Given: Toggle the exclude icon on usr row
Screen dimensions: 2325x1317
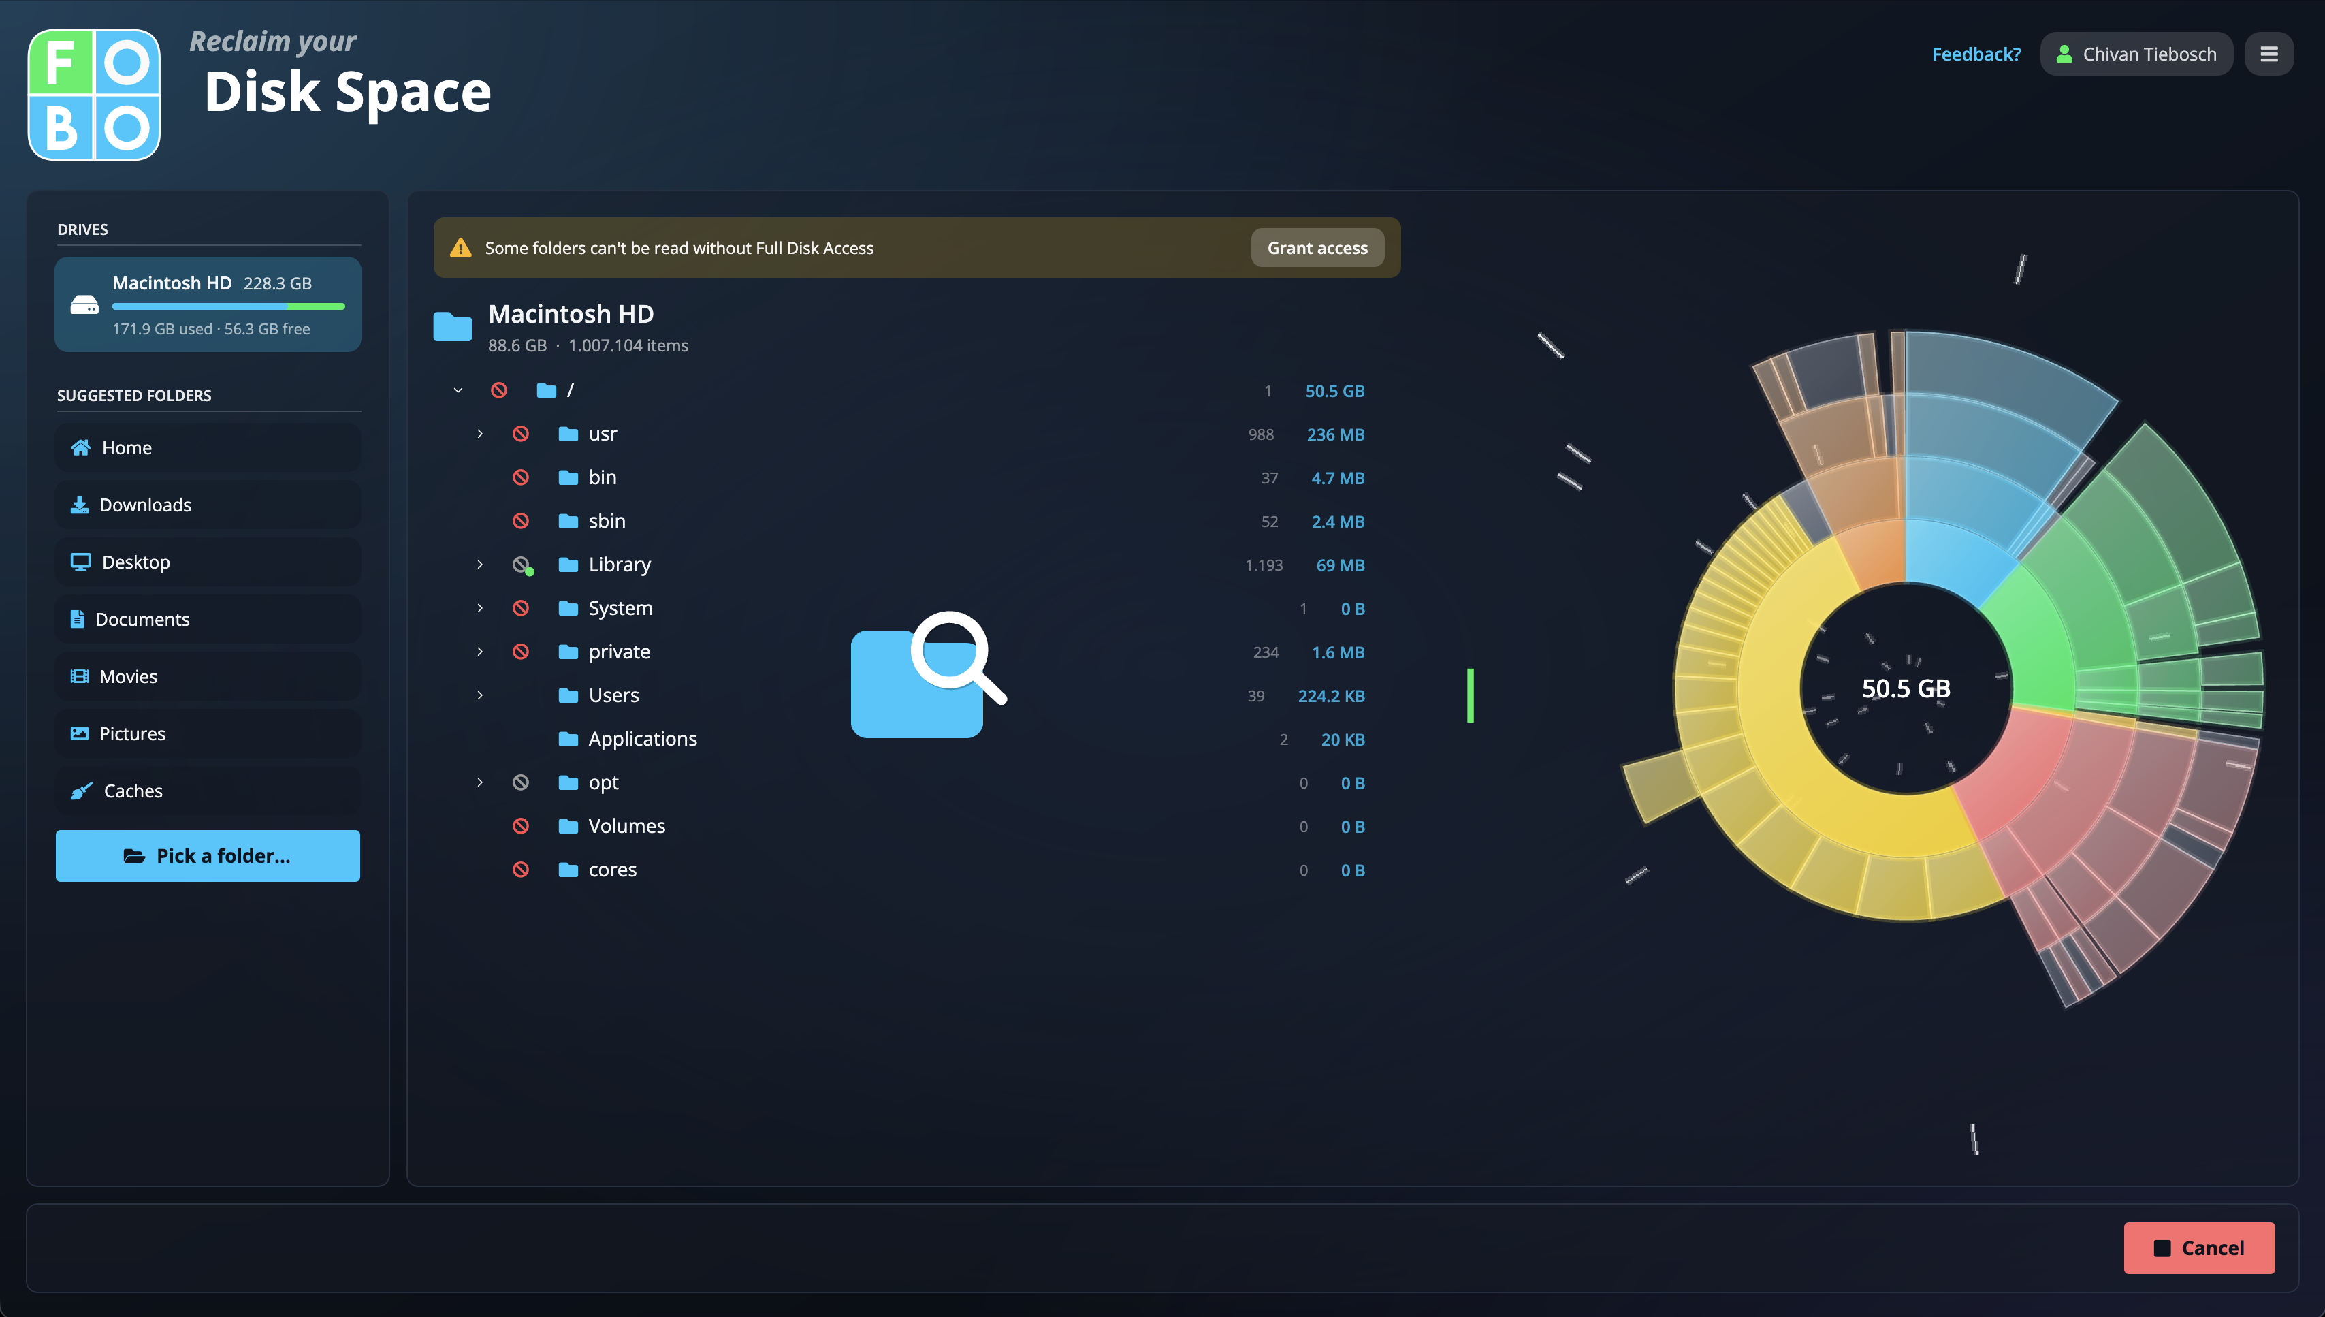Looking at the screenshot, I should (521, 434).
